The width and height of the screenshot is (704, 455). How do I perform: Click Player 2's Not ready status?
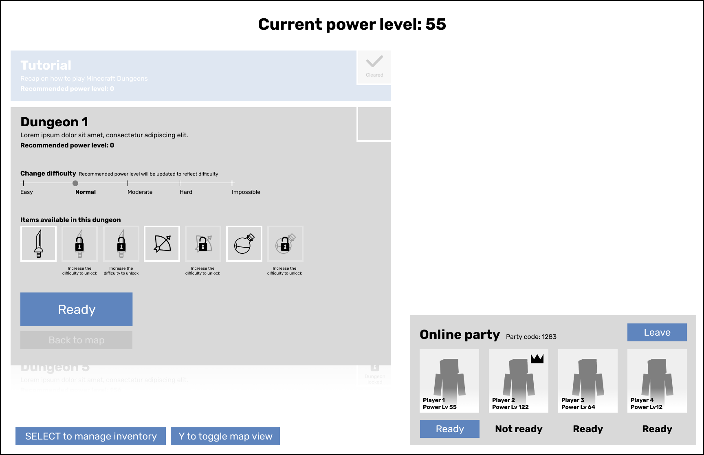519,429
